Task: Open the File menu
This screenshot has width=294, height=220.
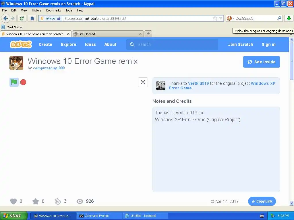Action: (4, 10)
